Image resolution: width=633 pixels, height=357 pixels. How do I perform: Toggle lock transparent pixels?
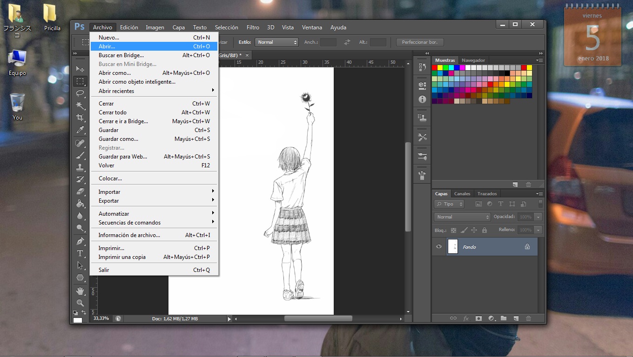[453, 230]
